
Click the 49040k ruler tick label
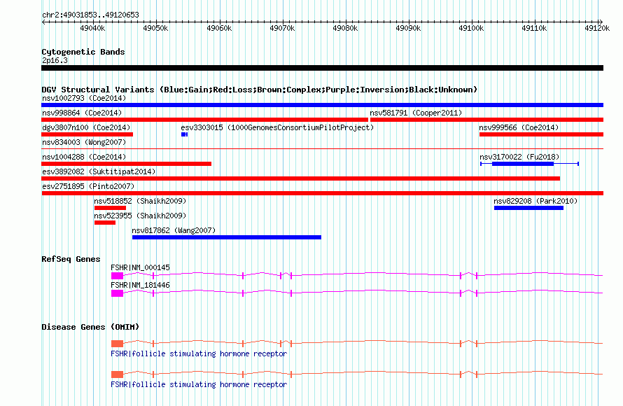[92, 28]
